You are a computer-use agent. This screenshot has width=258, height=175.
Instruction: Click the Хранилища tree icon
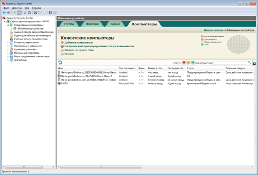(x=11, y=60)
